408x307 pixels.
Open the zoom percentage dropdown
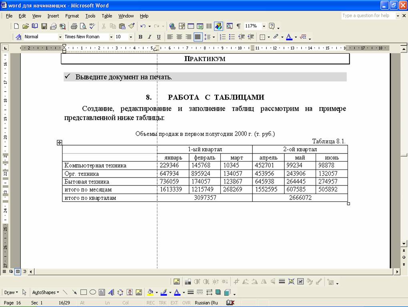coord(264,26)
